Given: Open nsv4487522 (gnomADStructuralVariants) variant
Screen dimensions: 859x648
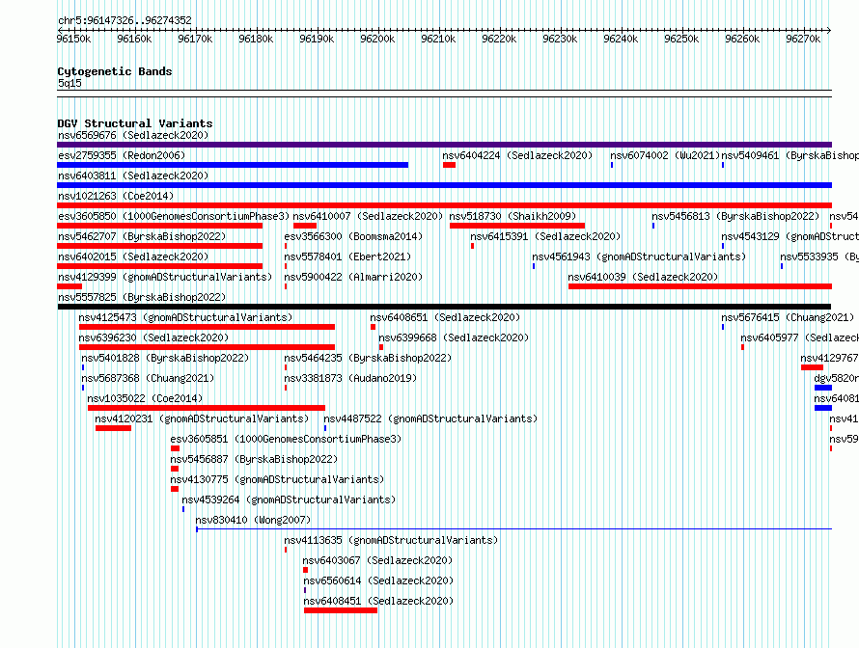Looking at the screenshot, I should (x=430, y=418).
